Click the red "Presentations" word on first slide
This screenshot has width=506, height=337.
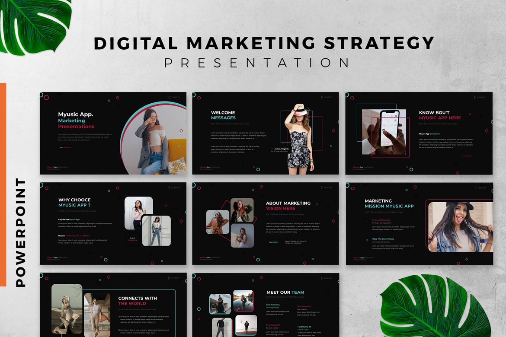point(76,127)
